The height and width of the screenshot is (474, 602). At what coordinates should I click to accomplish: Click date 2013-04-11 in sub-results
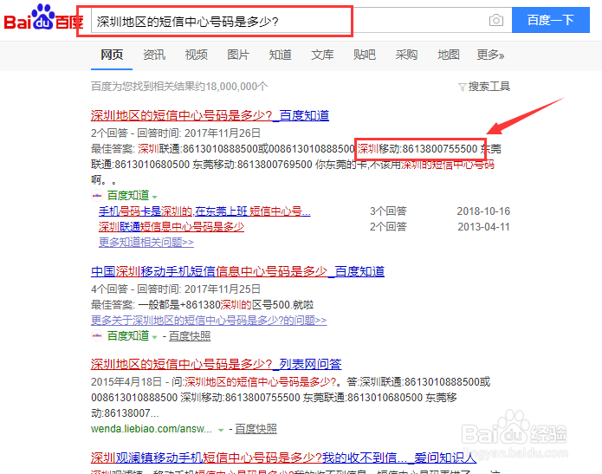483,227
